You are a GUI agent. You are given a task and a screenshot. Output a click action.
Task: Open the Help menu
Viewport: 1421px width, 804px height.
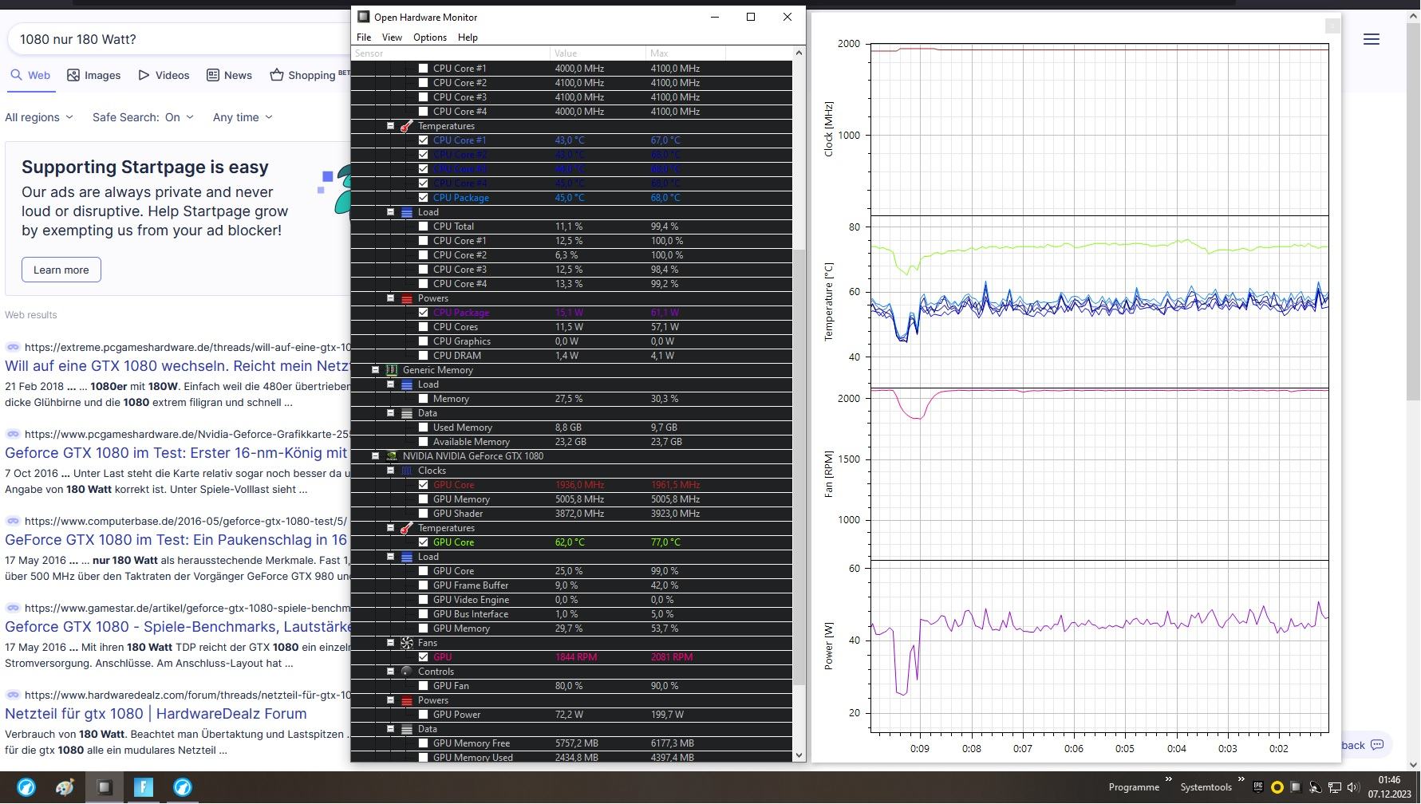point(468,37)
